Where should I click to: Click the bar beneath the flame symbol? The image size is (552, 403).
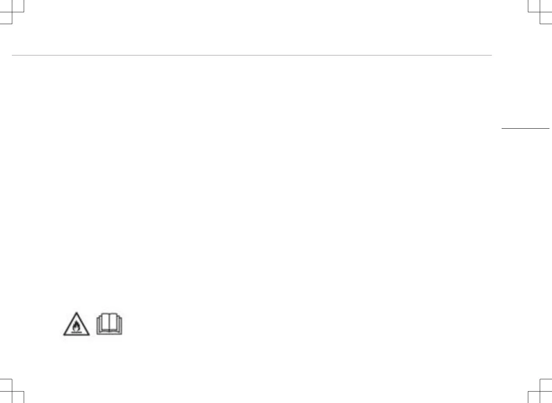click(77, 333)
